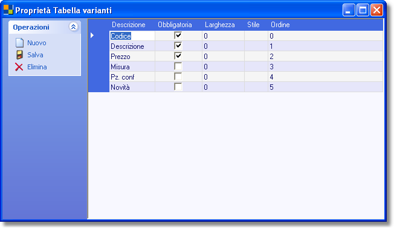Check Obbligatoria box for Novità row
The image size is (394, 229).
pos(178,87)
